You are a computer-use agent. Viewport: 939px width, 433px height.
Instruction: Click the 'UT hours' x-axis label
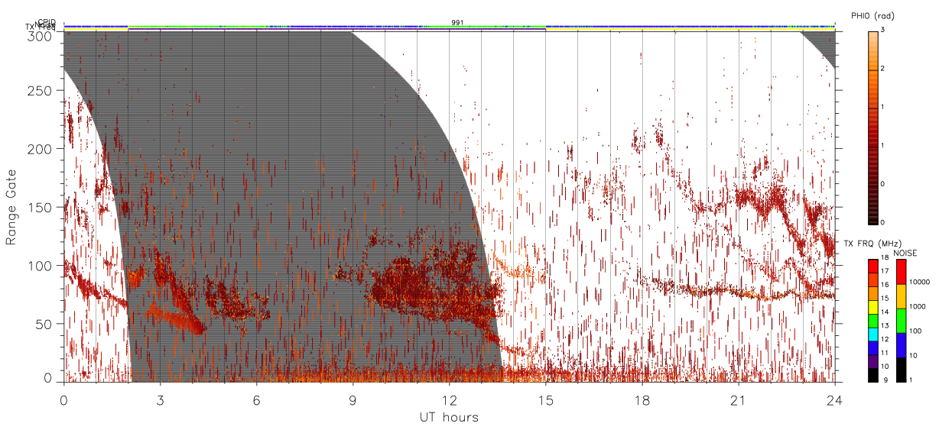tap(449, 418)
